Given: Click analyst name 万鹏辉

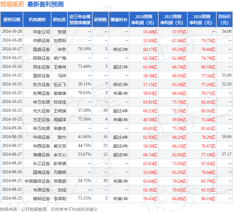Looking at the screenshot, I should coord(60,172).
